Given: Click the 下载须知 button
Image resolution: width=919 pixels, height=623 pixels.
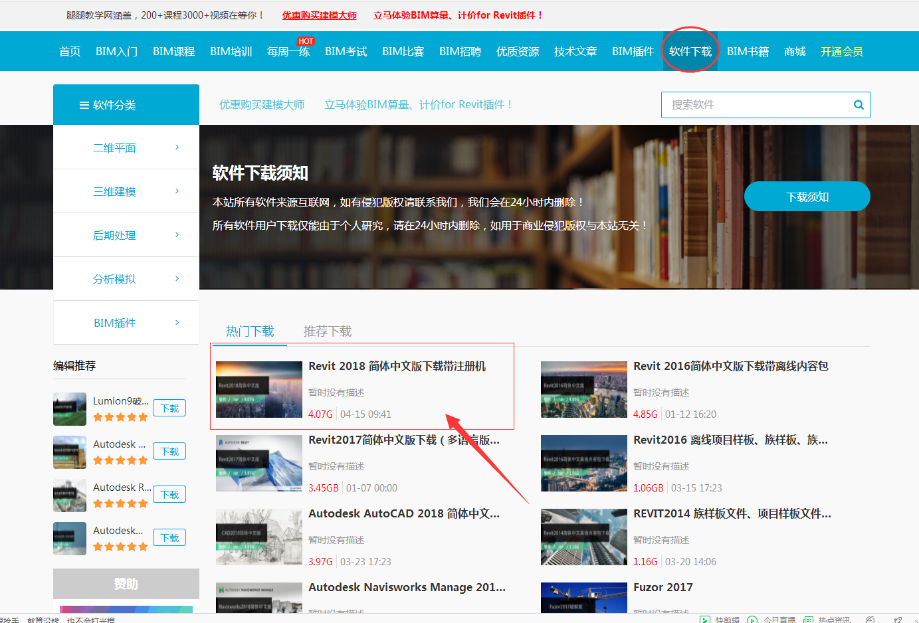Looking at the screenshot, I should coord(807,197).
